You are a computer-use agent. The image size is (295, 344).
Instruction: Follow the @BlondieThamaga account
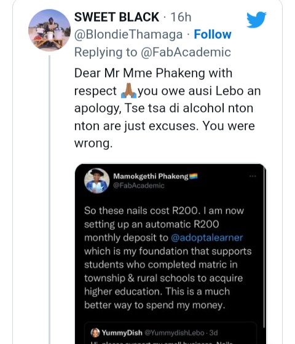click(x=213, y=34)
